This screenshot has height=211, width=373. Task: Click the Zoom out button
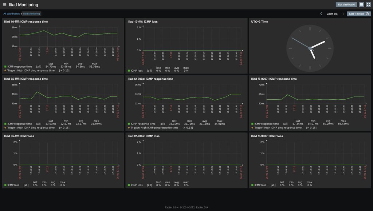pyautogui.click(x=332, y=14)
